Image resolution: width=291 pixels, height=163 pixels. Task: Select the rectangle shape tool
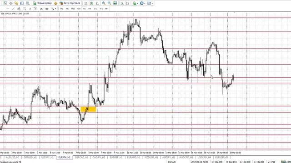point(47,9)
